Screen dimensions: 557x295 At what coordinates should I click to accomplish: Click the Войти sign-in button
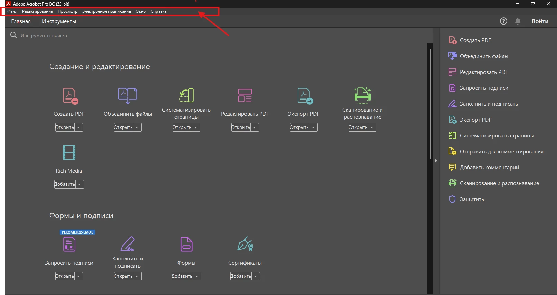point(540,21)
